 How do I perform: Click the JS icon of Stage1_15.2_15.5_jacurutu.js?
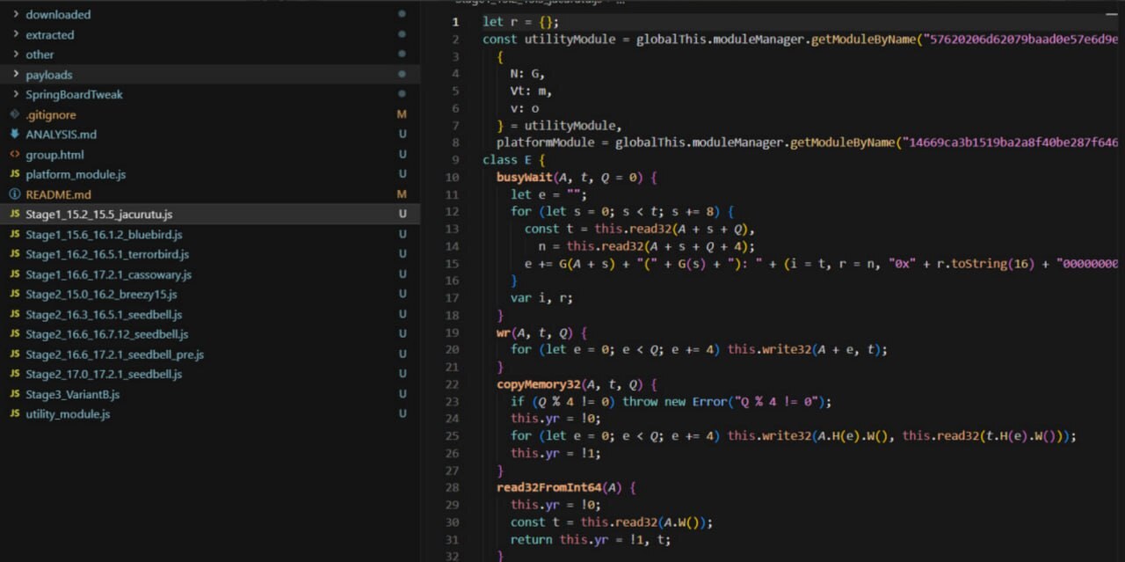point(14,215)
